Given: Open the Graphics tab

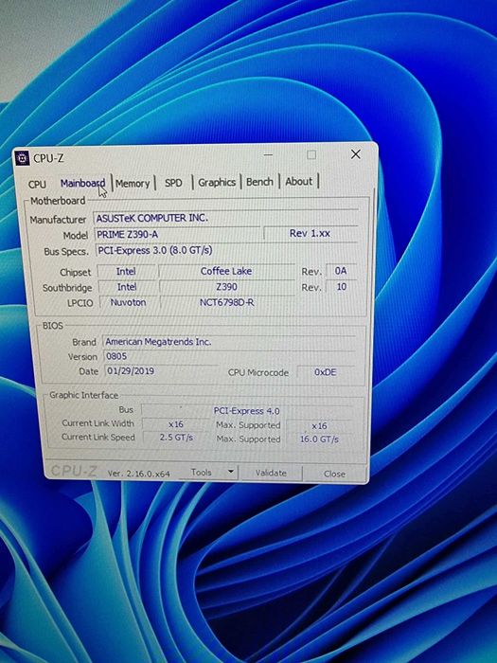Looking at the screenshot, I should [x=217, y=182].
